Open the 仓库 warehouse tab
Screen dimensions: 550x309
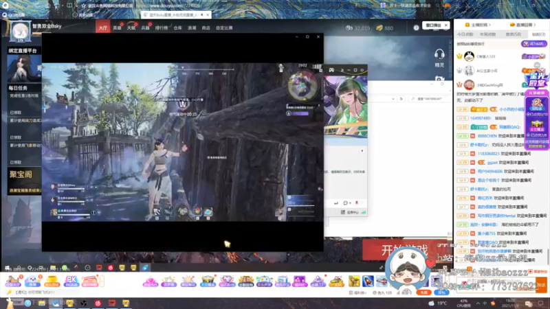click(178, 28)
